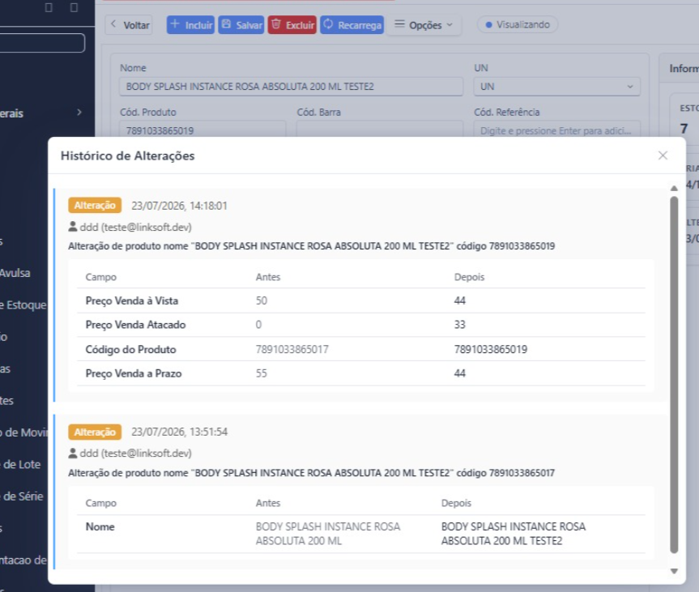699x592 pixels.
Task: Click the Alteração badge dated 13:51:54
Action: pos(95,432)
